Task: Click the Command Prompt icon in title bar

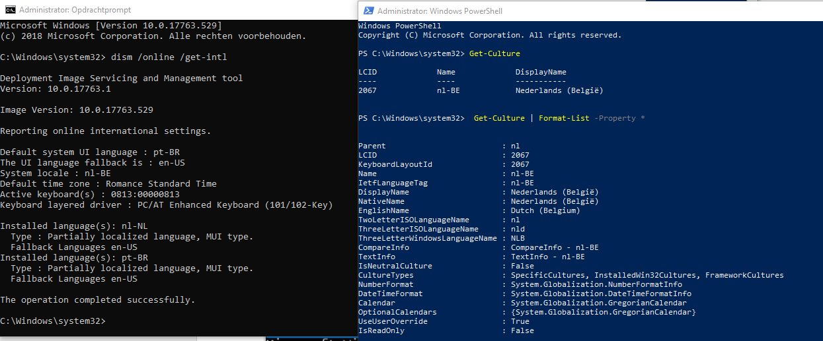Action: (9, 9)
